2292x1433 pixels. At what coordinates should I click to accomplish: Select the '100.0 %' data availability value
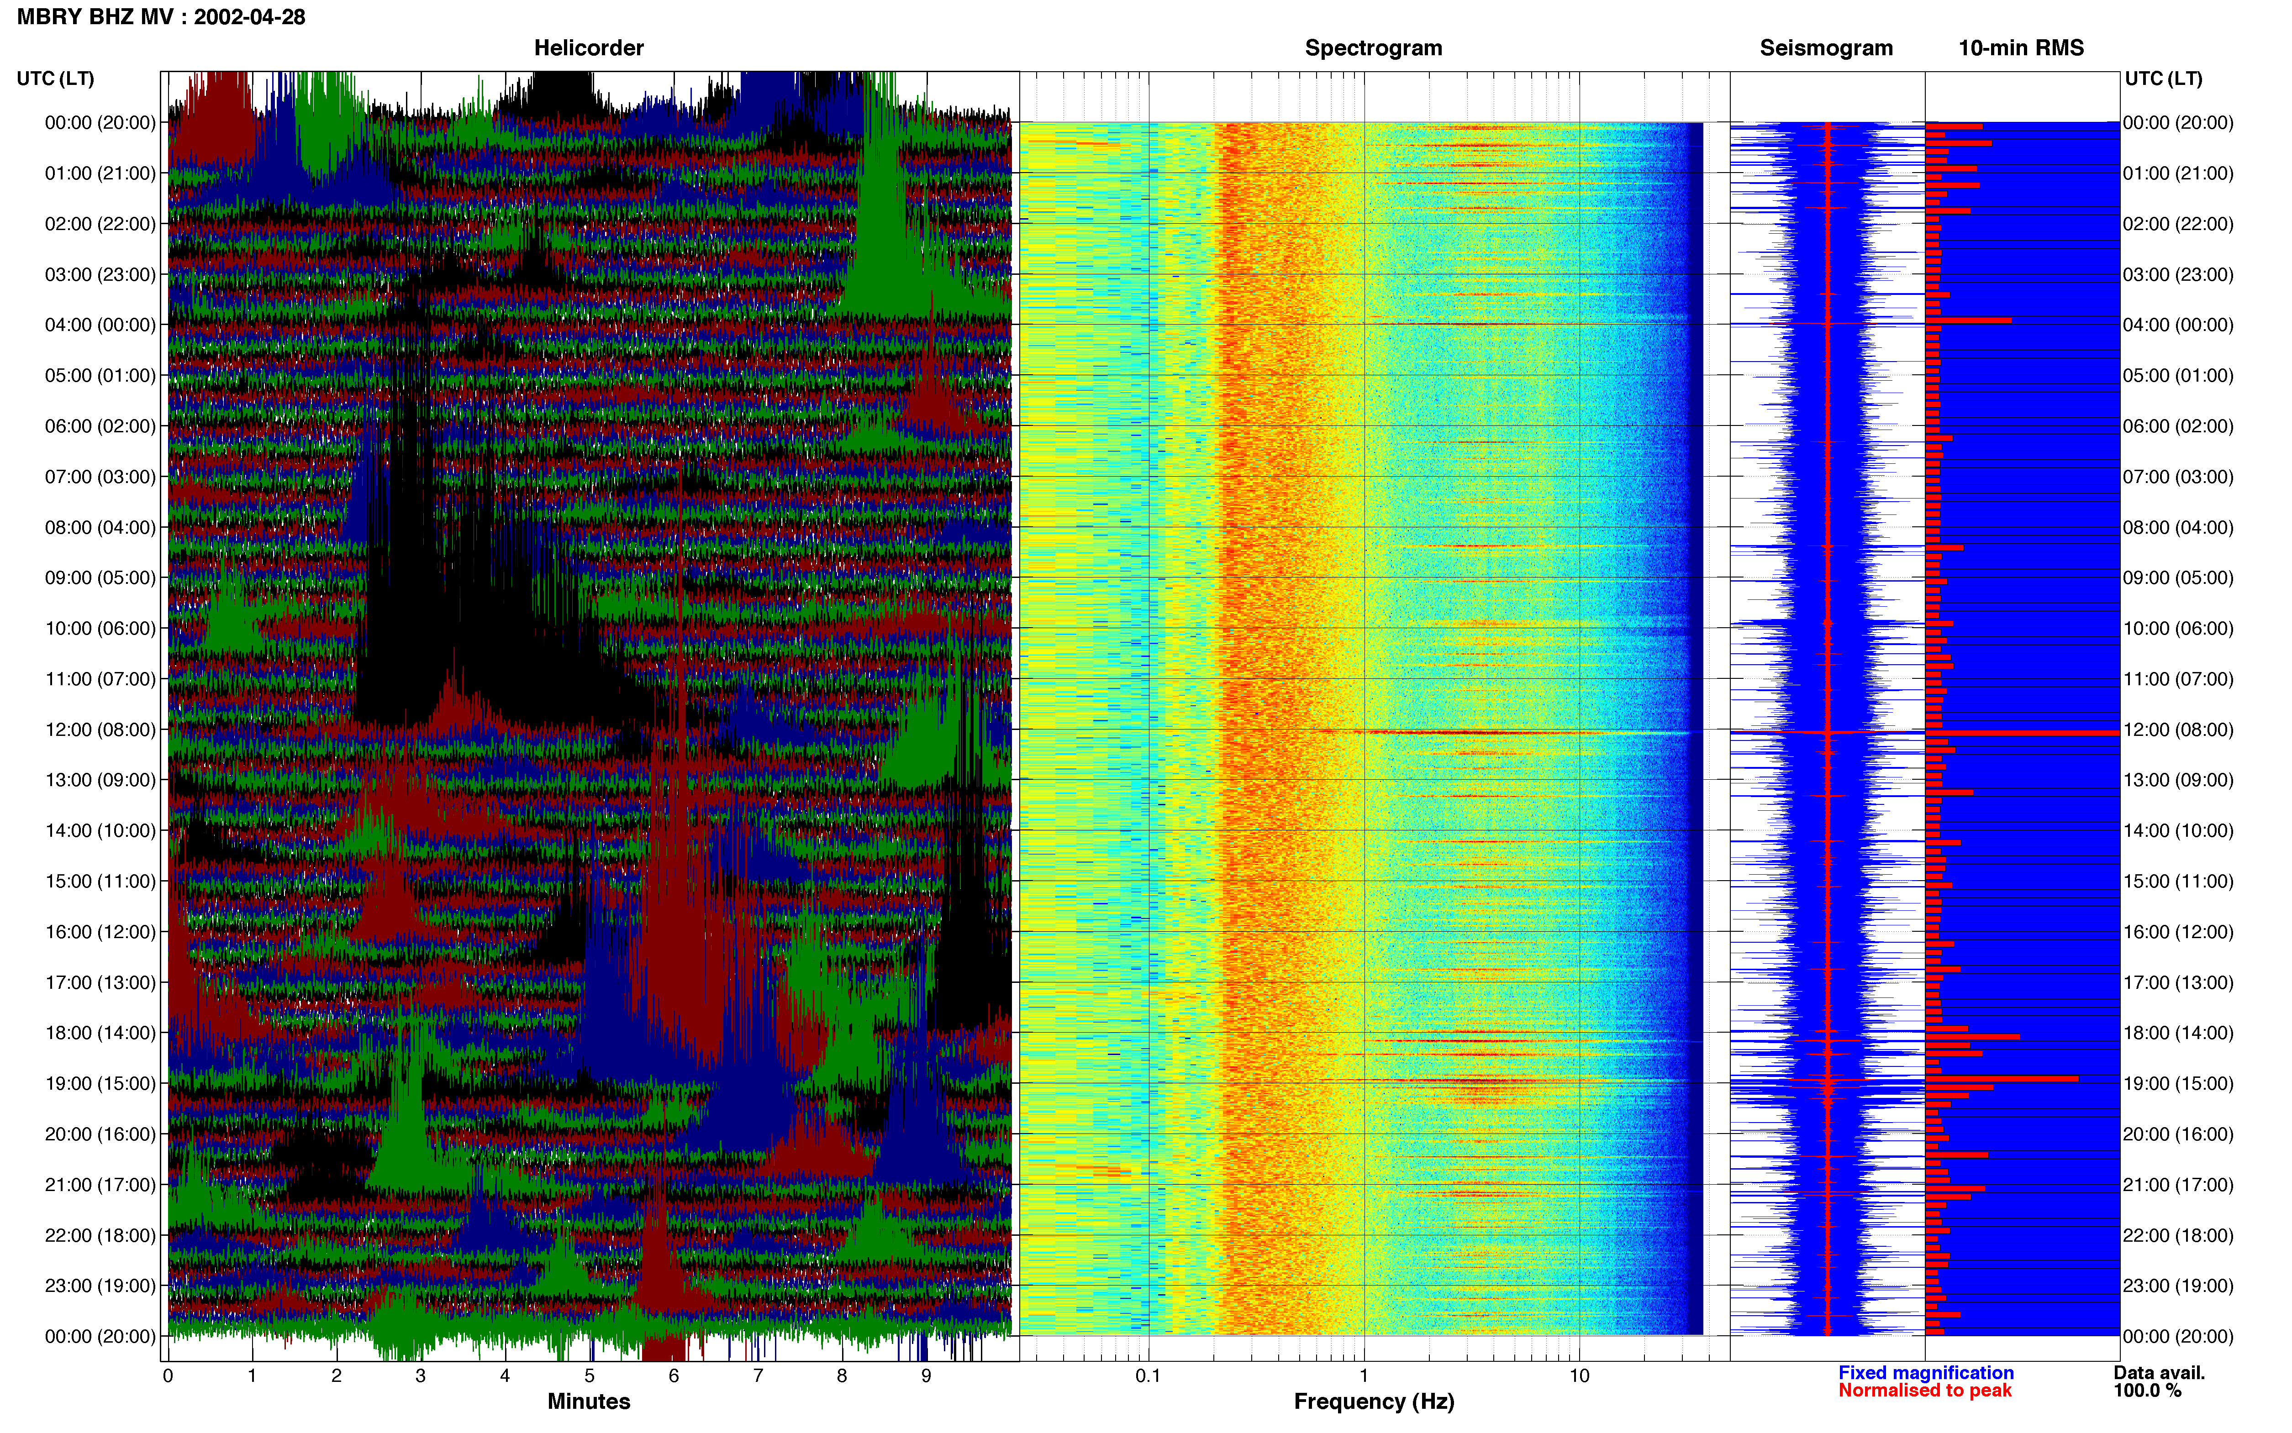2147,1391
